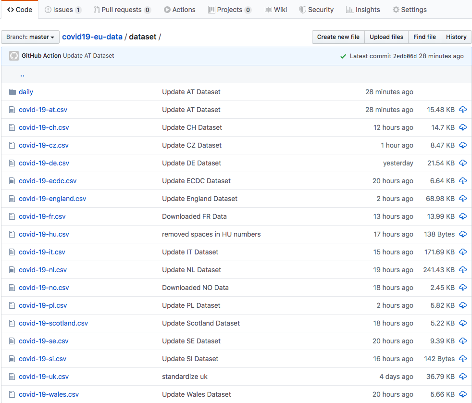Go to the covid19-eu-data repository root
Viewport: 472px width, 403px height.
pyautogui.click(x=92, y=37)
